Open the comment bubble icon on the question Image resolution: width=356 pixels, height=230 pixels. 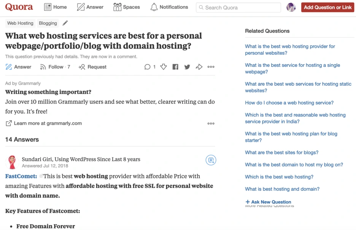(148, 67)
